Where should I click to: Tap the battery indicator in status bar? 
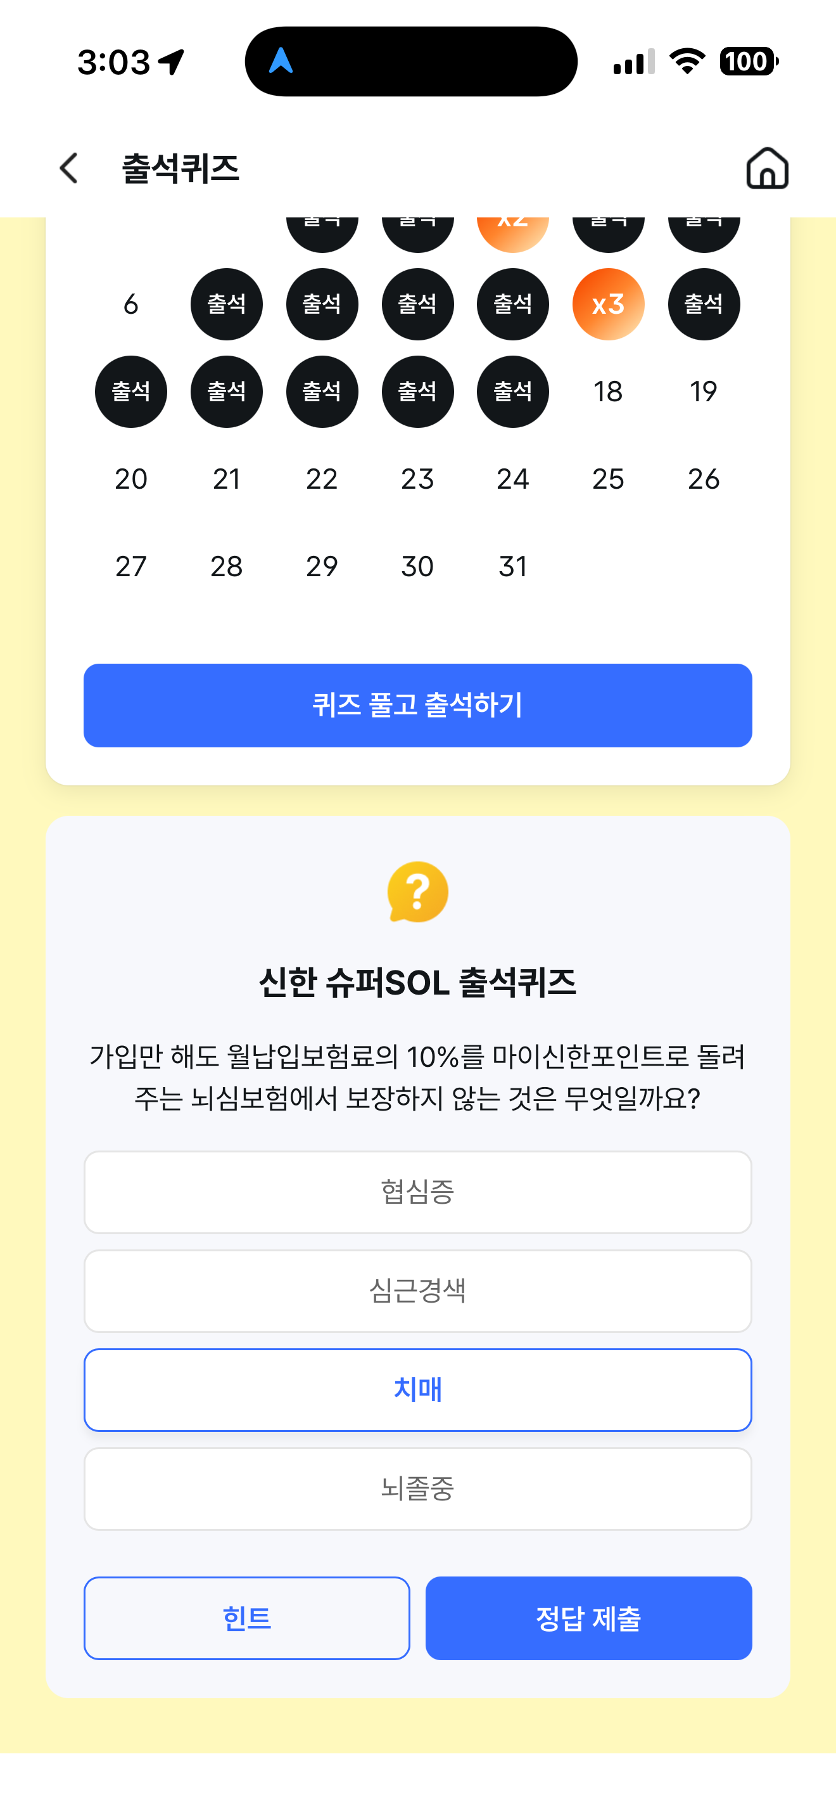pos(749,61)
